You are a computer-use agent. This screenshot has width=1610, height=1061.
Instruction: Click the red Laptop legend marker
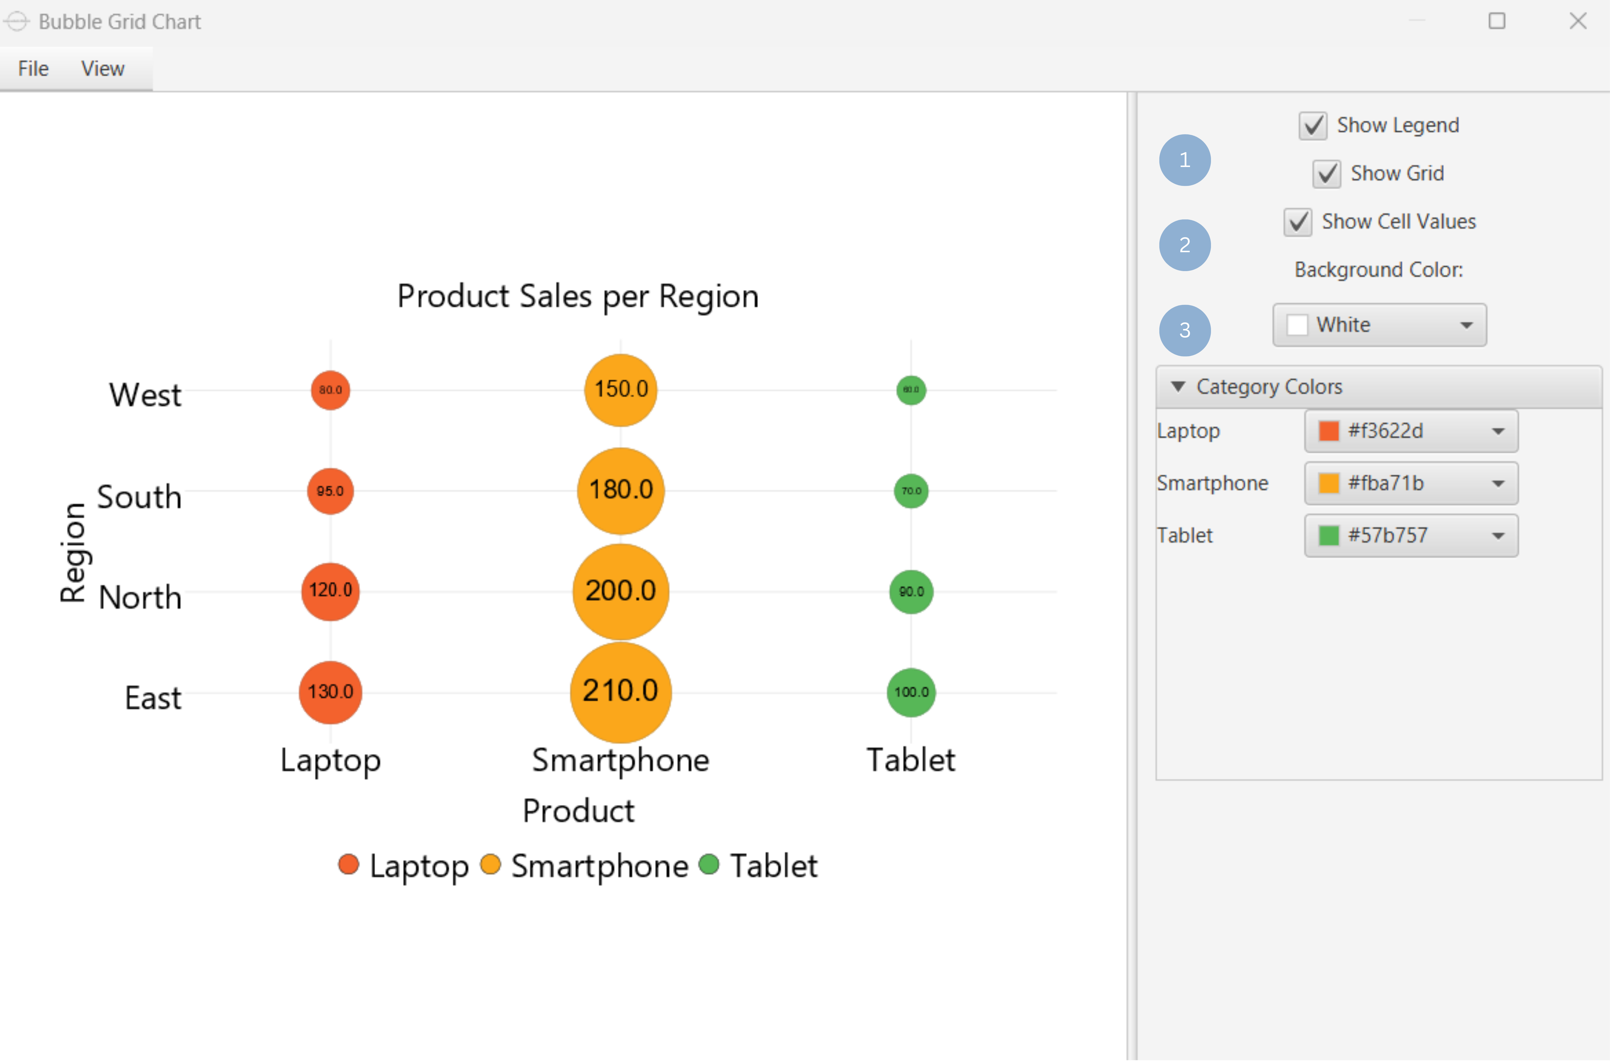pos(349,865)
